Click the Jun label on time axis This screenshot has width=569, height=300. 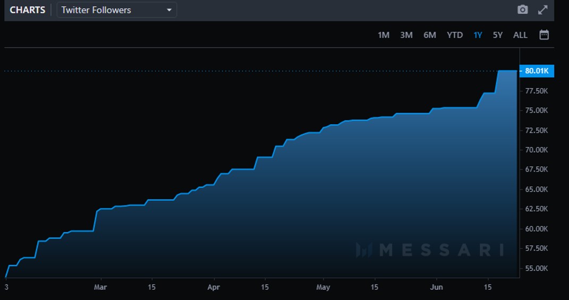(436, 287)
